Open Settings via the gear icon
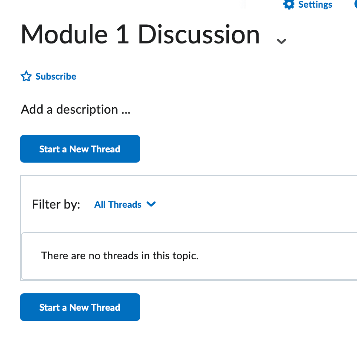Image resolution: width=357 pixels, height=338 pixels. click(308, 5)
